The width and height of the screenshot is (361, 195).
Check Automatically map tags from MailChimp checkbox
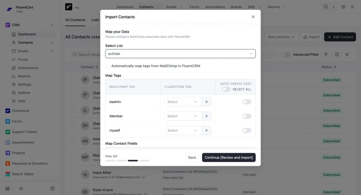click(x=107, y=66)
